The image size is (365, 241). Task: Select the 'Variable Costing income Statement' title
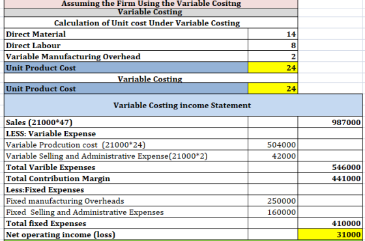click(x=183, y=105)
